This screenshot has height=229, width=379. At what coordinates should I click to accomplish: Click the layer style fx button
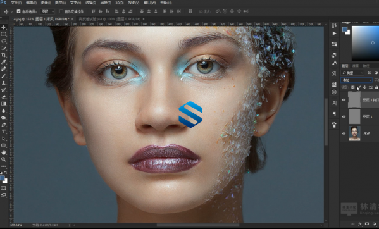[360, 224]
